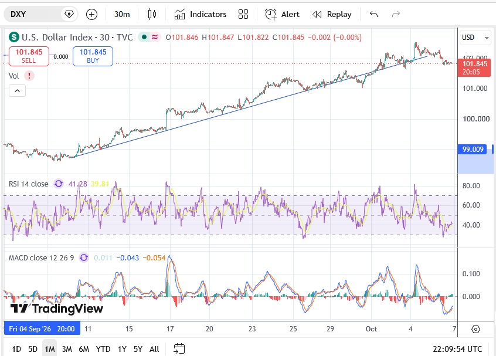Open chart settings with the gear icon
This screenshot has width=496, height=356.
475,329
